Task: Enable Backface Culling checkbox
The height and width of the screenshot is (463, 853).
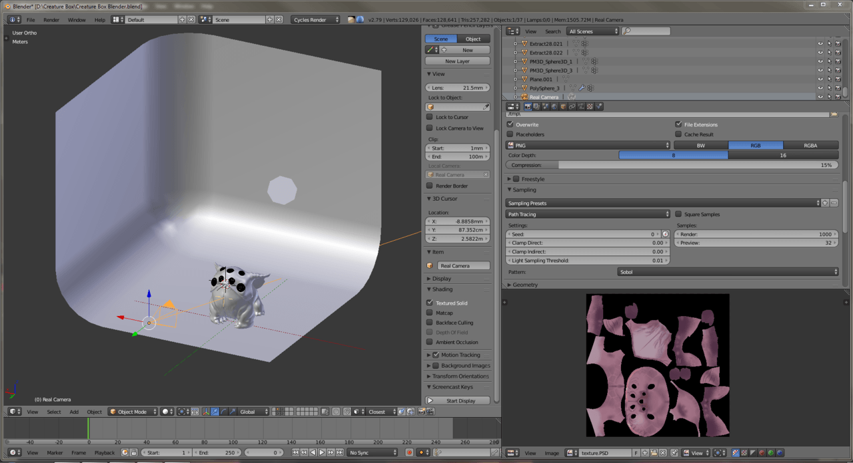Action: click(x=430, y=323)
